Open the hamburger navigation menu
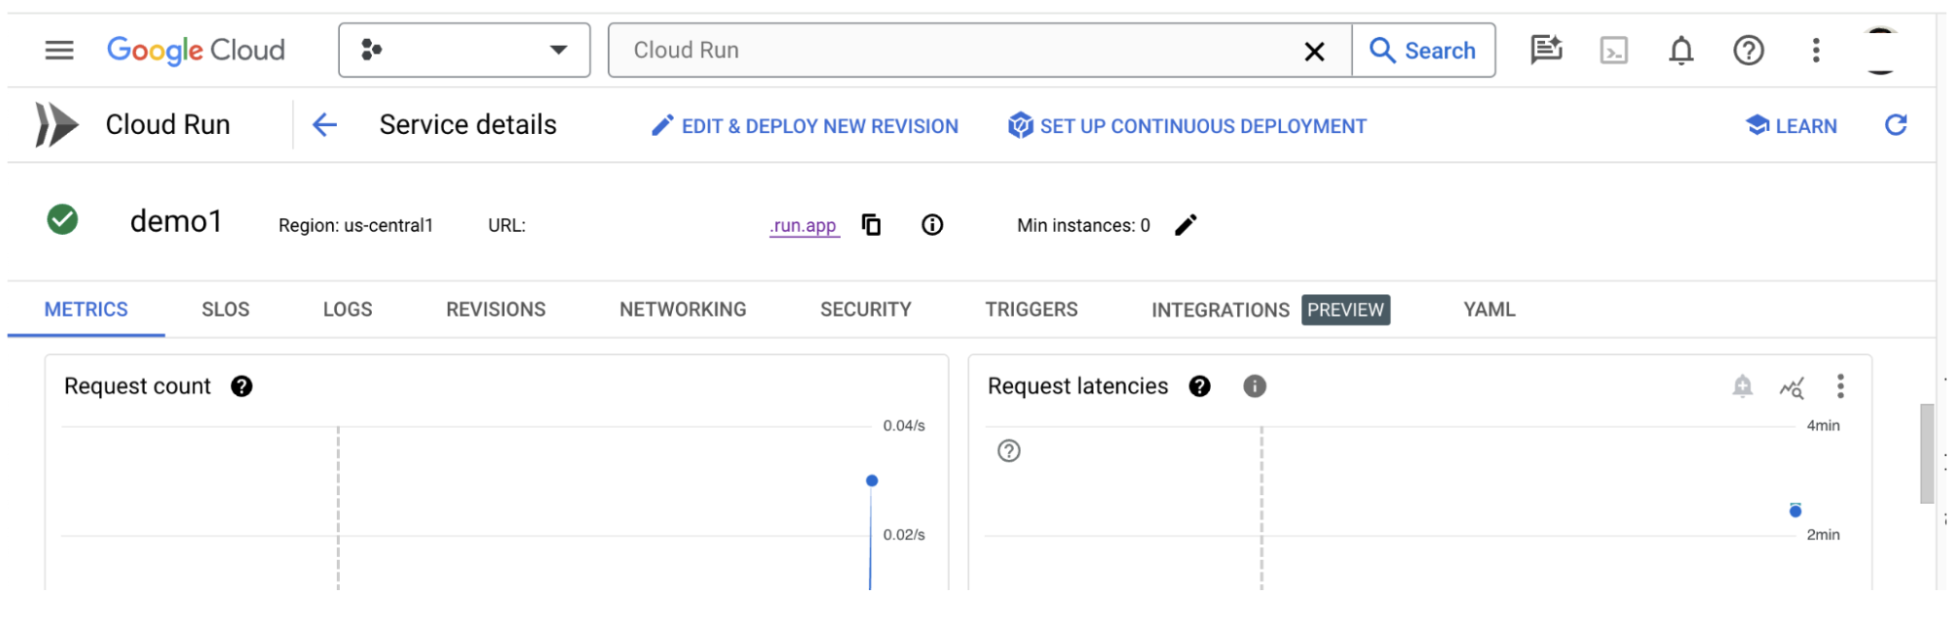Viewport: 1950px width, 627px height. 59,50
